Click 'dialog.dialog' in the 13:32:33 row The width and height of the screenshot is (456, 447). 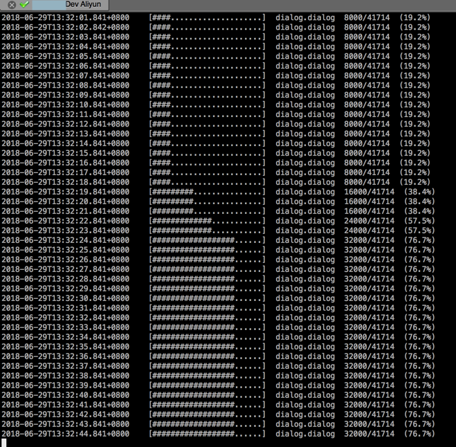305,327
